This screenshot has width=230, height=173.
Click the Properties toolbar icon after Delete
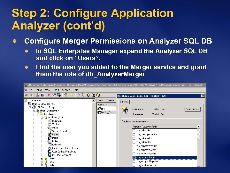(54, 95)
